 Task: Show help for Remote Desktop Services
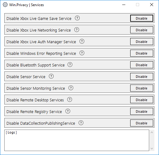point(70,100)
